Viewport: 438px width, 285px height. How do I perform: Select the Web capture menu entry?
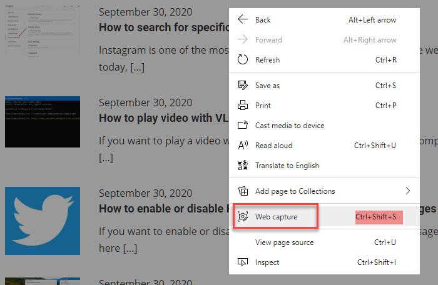(x=276, y=217)
